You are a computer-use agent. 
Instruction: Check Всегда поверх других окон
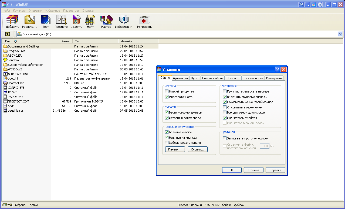click(x=225, y=112)
